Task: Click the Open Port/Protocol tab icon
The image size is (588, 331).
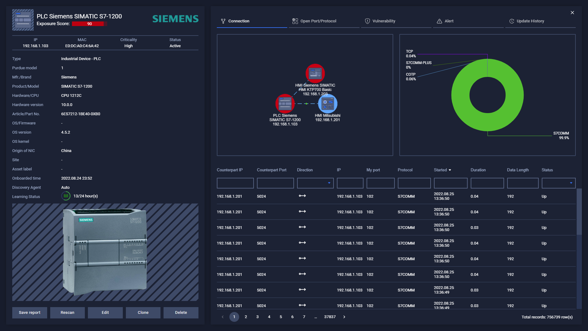Action: 295,21
